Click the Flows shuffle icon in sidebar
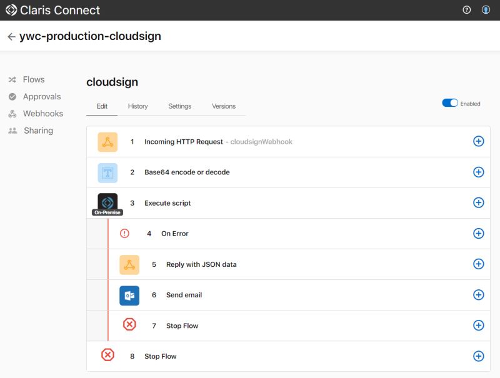The width and height of the screenshot is (500, 378). tap(12, 80)
